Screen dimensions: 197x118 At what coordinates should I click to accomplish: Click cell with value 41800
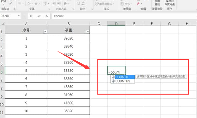[x=69, y=103]
